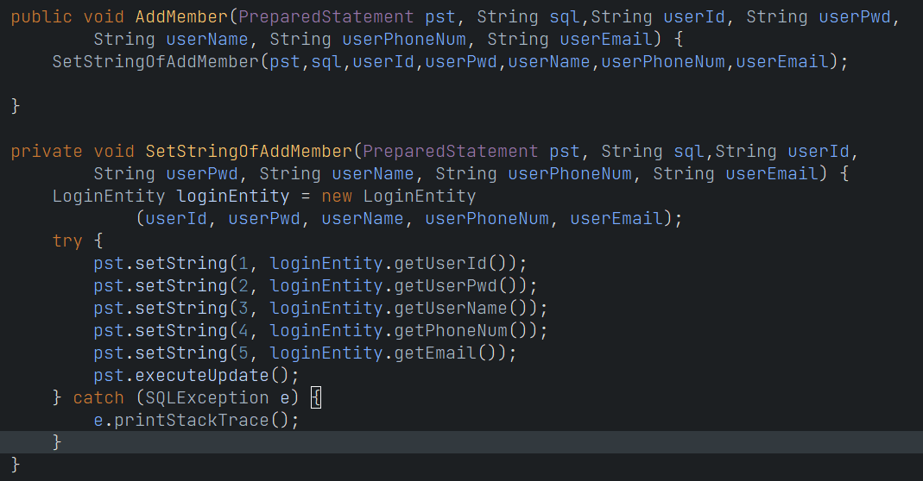Click loginEntity before getPhoneNum()
This screenshot has width=923, height=481.
pyautogui.click(x=326, y=330)
